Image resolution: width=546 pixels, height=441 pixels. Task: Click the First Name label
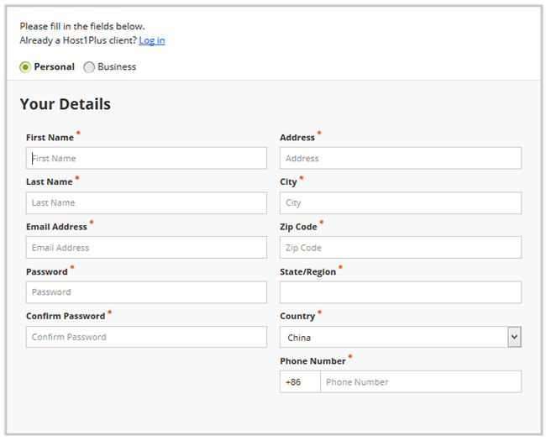[50, 138]
